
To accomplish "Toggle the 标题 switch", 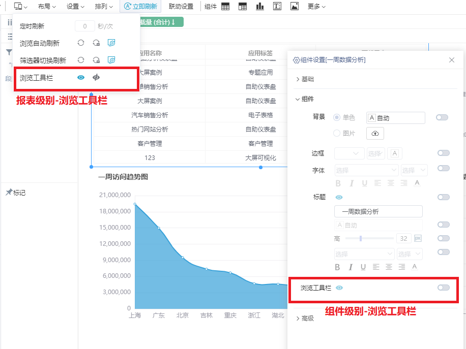I will [x=444, y=197].
